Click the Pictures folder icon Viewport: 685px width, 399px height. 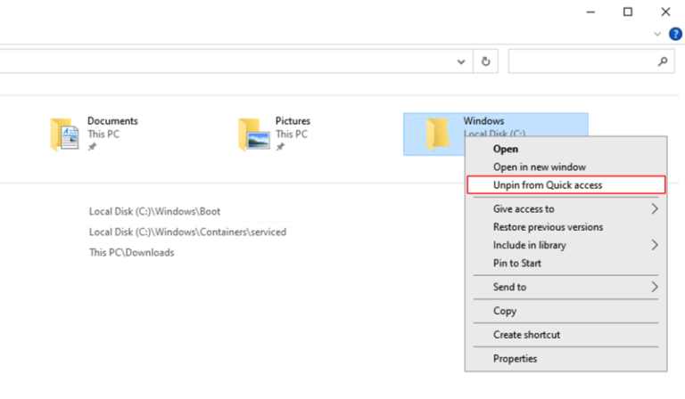253,134
